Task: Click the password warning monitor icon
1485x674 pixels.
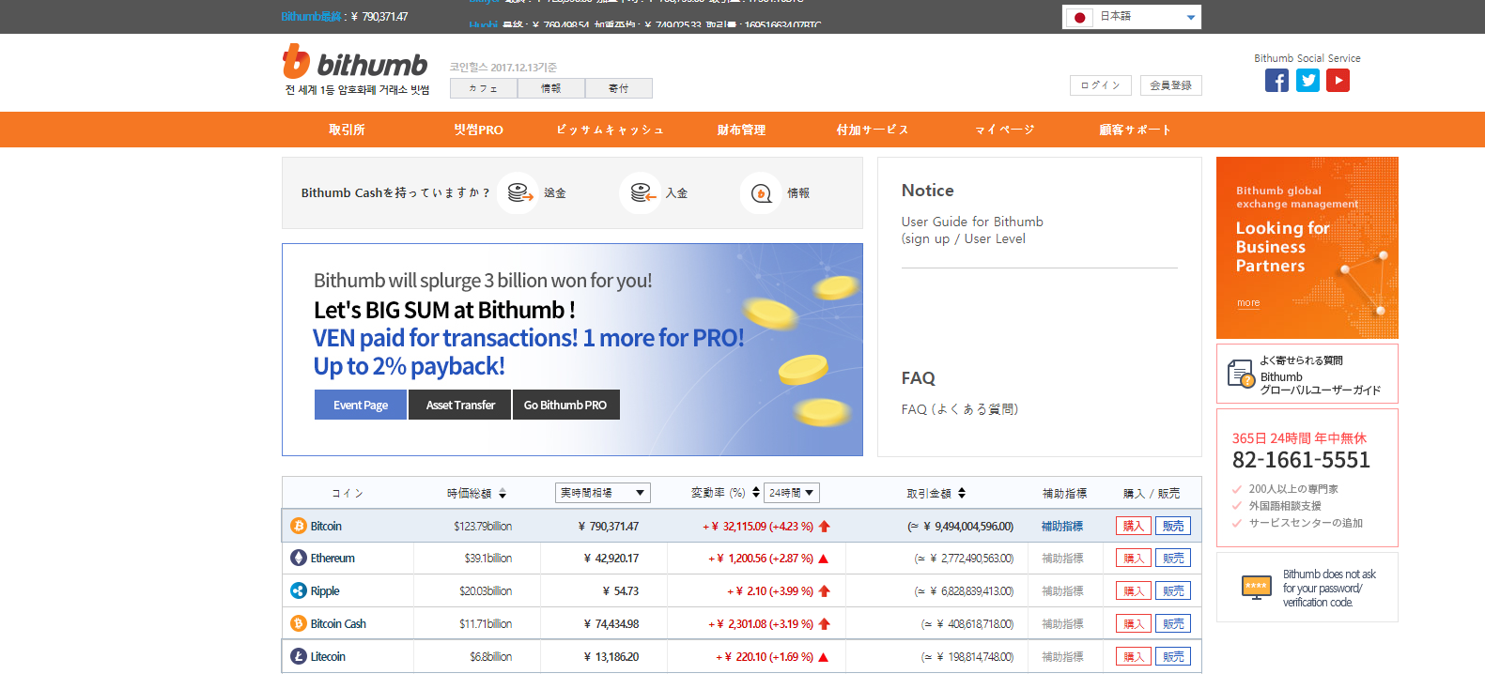Action: tap(1256, 588)
